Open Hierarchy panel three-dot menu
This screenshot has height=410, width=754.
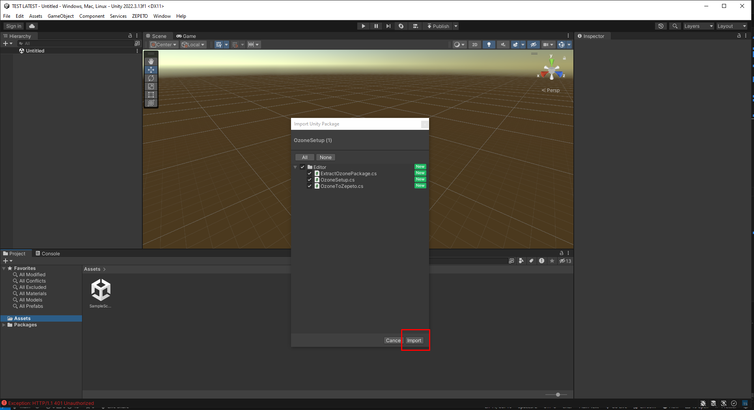(x=137, y=36)
